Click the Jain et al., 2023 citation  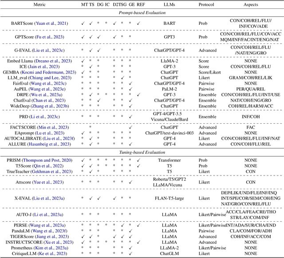point(43,66)
